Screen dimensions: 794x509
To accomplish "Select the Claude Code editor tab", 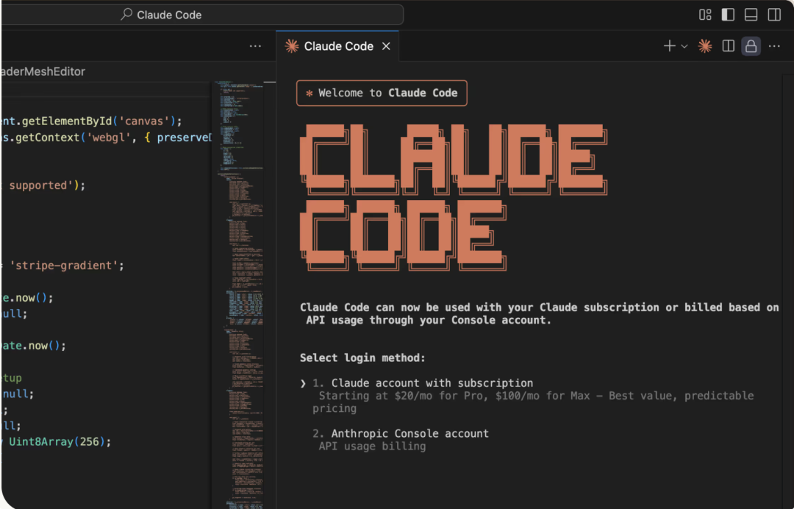I will coord(337,46).
